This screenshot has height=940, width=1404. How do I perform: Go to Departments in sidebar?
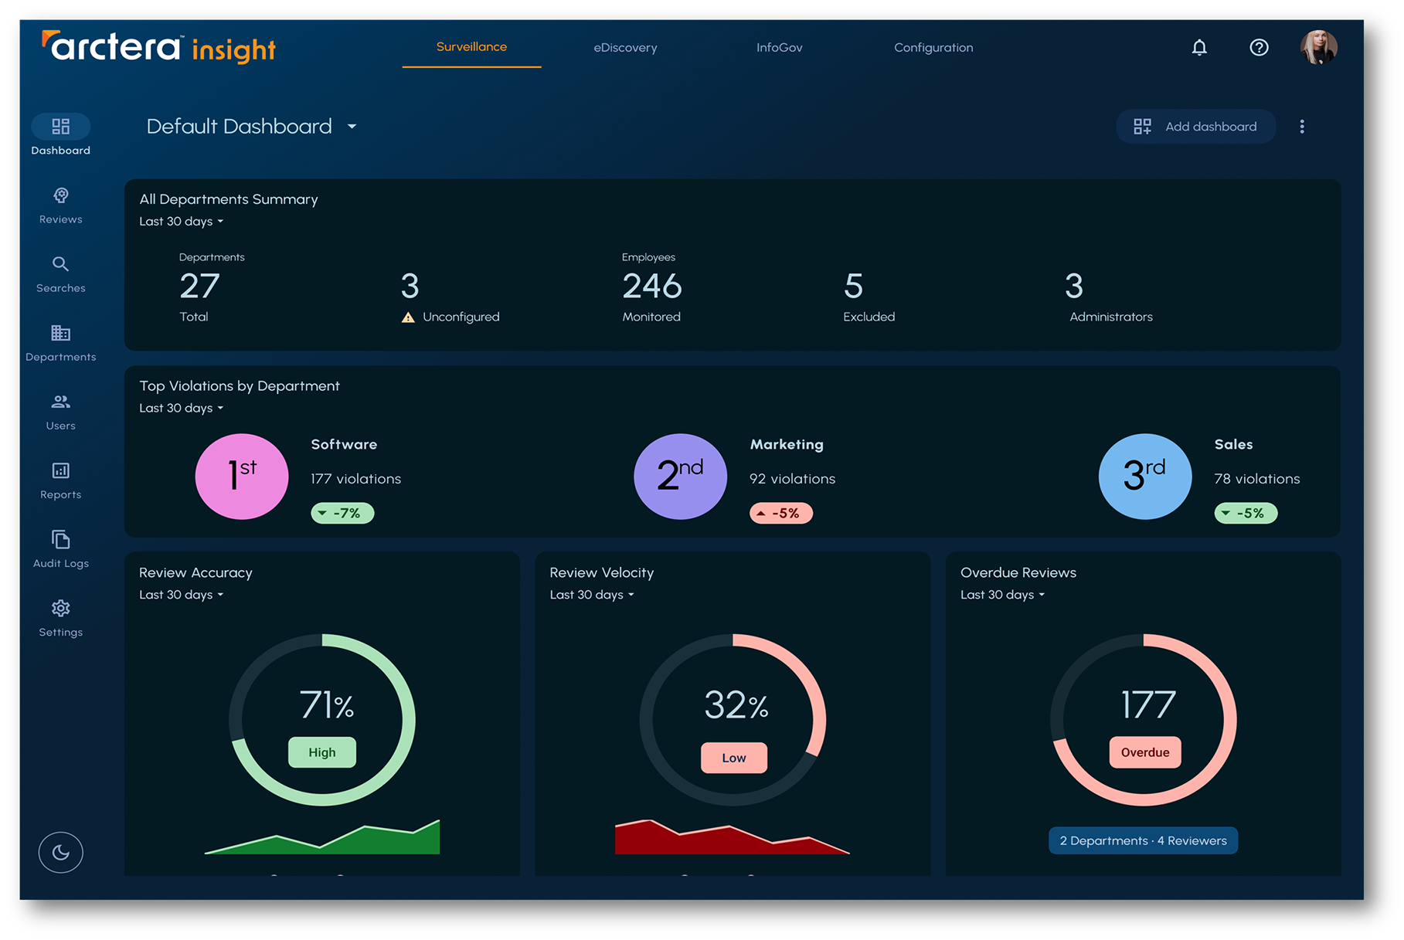pyautogui.click(x=60, y=334)
